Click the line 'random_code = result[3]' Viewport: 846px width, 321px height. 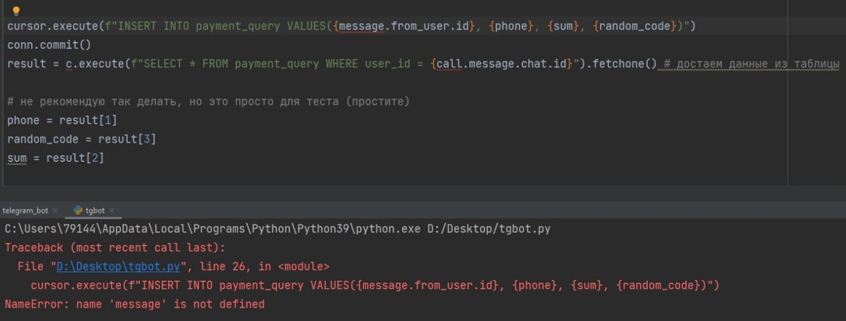81,139
